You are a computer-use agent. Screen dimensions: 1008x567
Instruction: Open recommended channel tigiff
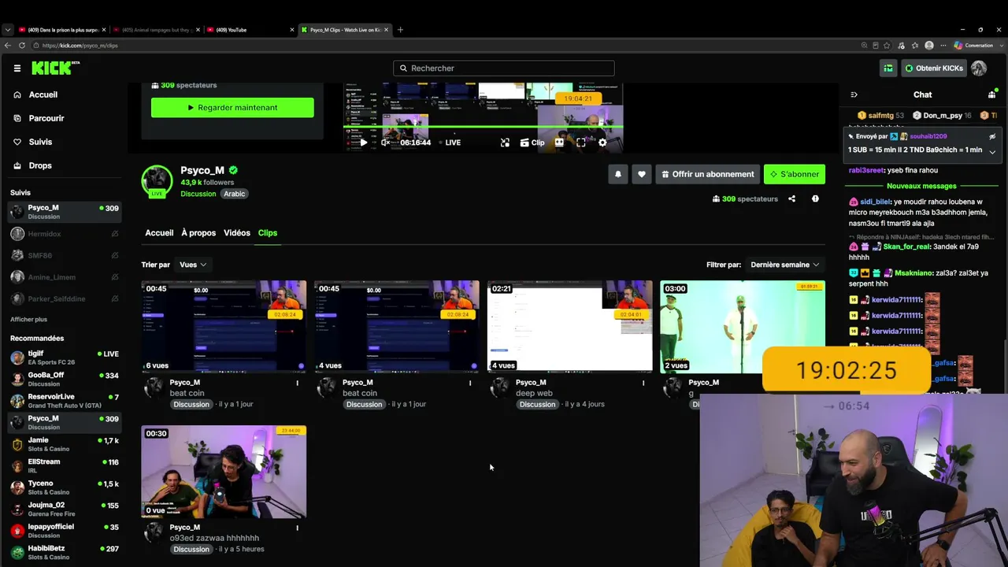[63, 358]
